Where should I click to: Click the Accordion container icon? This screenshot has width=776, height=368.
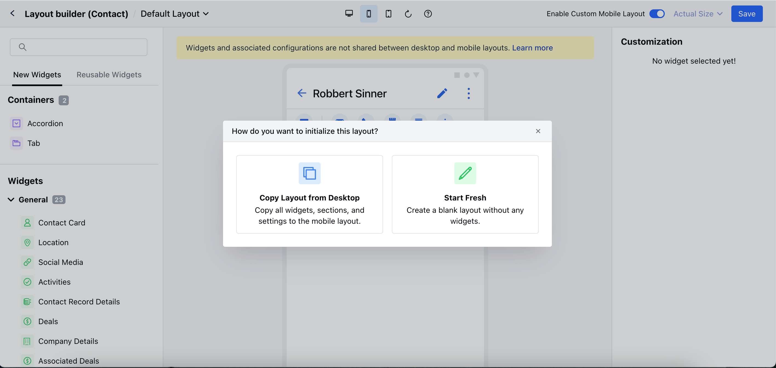pyautogui.click(x=16, y=123)
